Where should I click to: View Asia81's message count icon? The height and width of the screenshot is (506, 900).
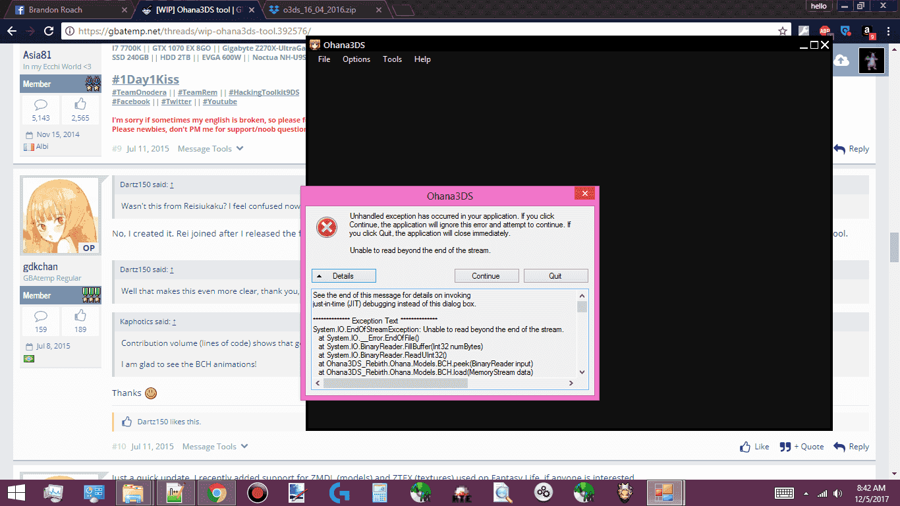[x=41, y=104]
